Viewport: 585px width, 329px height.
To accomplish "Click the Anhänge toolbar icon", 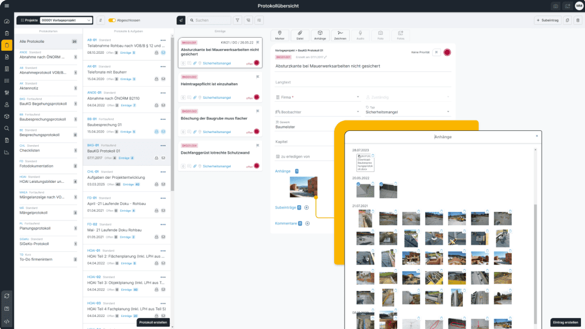I will pyautogui.click(x=320, y=35).
